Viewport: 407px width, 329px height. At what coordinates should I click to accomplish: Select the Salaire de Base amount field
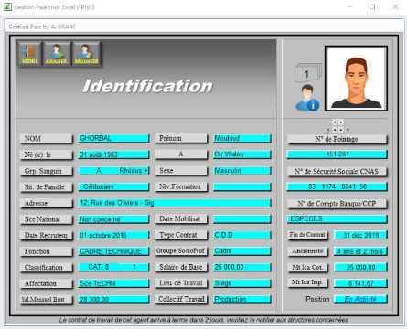click(x=241, y=267)
